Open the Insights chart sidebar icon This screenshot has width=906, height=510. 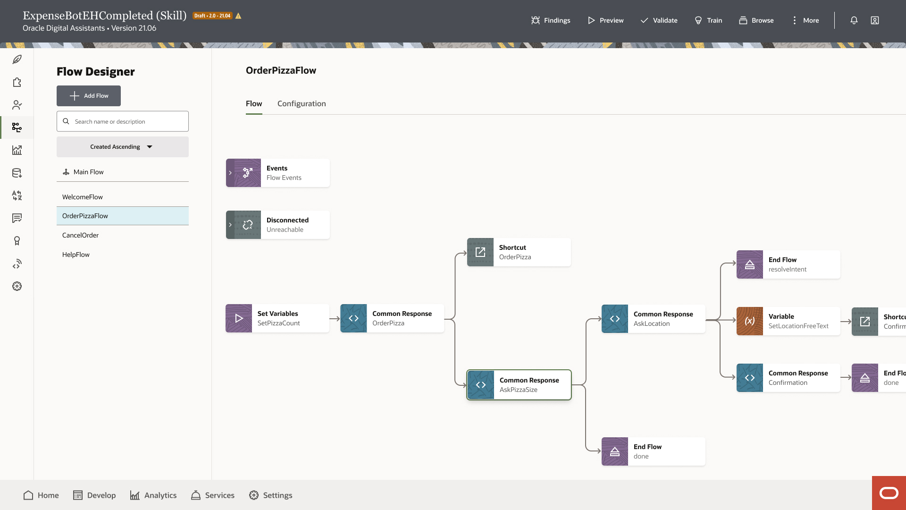point(17,150)
